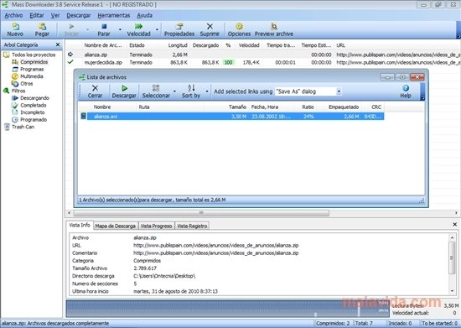Screen dimensions: 461x328
Task: Open the "Save As" dialog combo box
Action: pyautogui.click(x=308, y=91)
